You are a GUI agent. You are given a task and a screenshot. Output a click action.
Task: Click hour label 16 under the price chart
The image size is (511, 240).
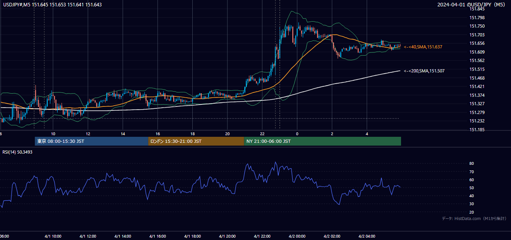[x=158, y=134]
